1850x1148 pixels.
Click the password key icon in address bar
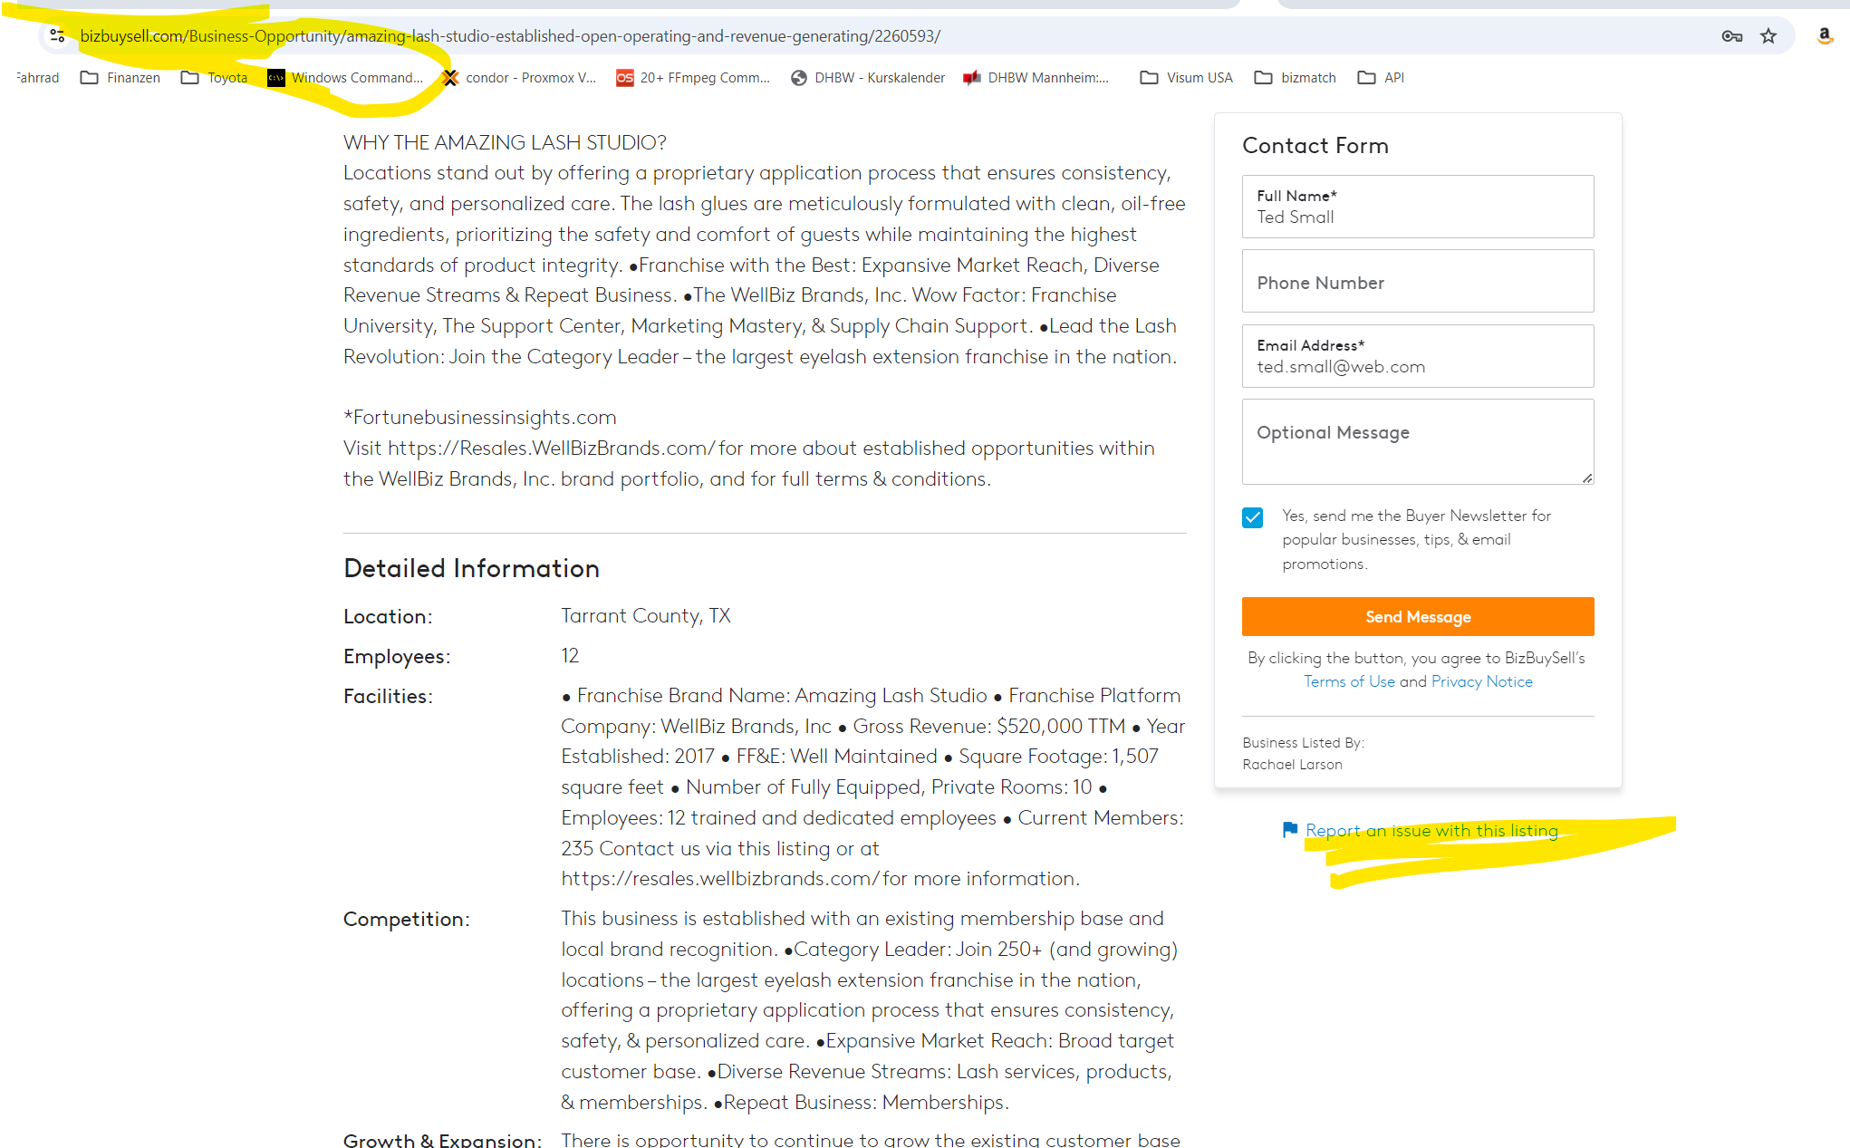pos(1731,36)
